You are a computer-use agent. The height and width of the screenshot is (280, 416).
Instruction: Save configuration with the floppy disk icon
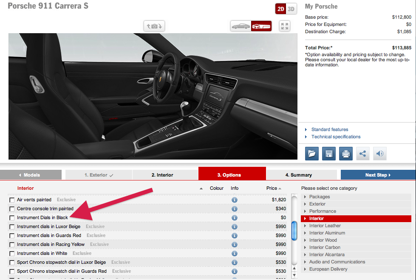click(x=329, y=154)
